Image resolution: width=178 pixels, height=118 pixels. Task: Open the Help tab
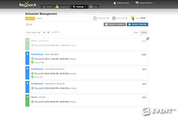pos(94,7)
